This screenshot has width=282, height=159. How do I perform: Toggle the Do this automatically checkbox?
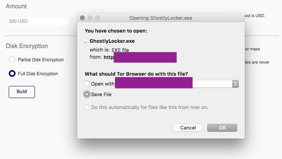[87, 107]
